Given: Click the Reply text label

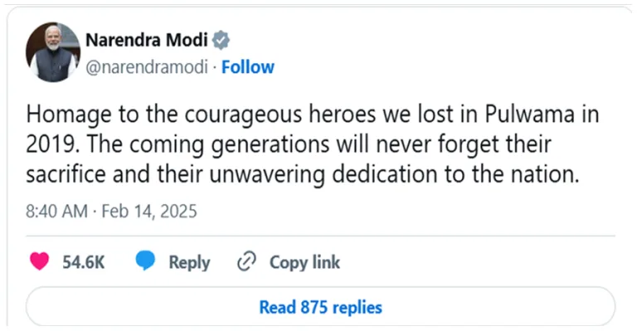Looking at the screenshot, I should tap(189, 262).
